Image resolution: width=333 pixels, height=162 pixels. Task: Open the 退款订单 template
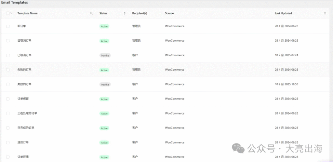(23, 142)
